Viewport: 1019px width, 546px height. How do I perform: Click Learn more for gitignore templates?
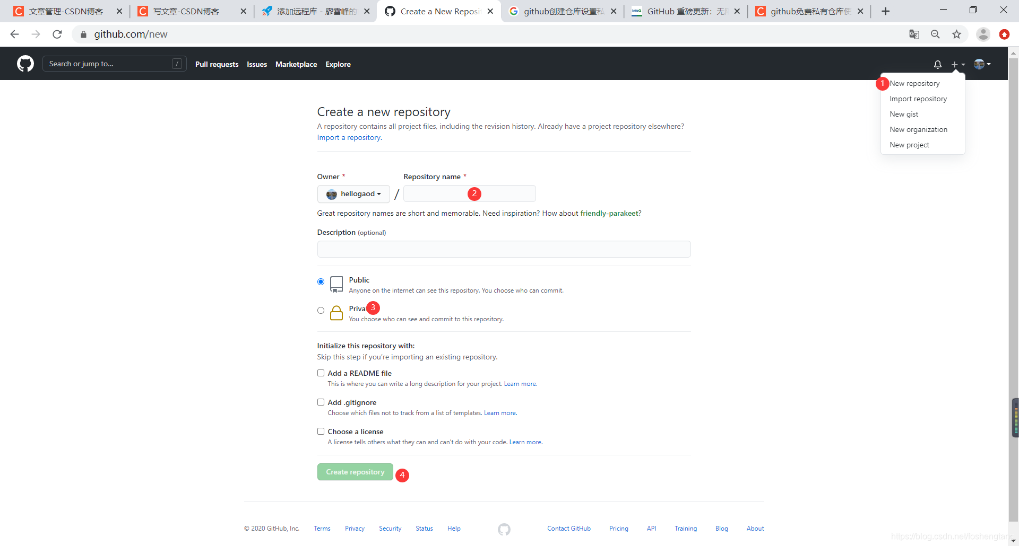[500, 413]
